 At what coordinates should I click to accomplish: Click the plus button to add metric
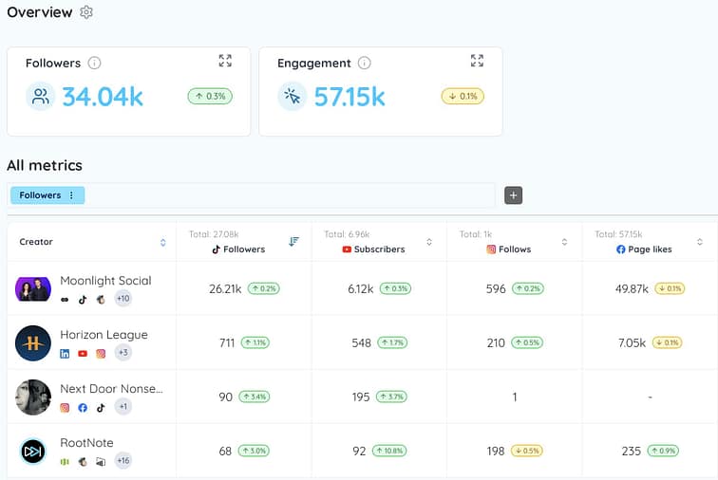click(514, 195)
